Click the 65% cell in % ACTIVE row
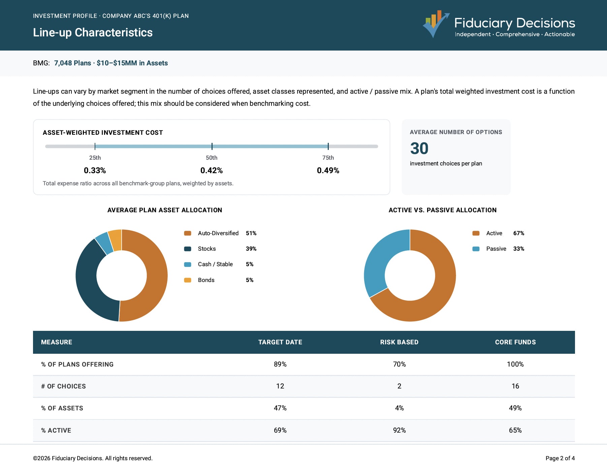This screenshot has height=471, width=607. [515, 430]
